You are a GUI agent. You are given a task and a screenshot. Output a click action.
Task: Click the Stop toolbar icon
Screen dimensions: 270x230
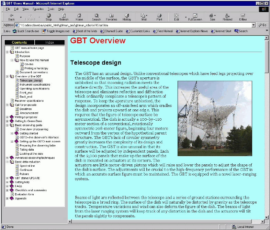[49, 17]
